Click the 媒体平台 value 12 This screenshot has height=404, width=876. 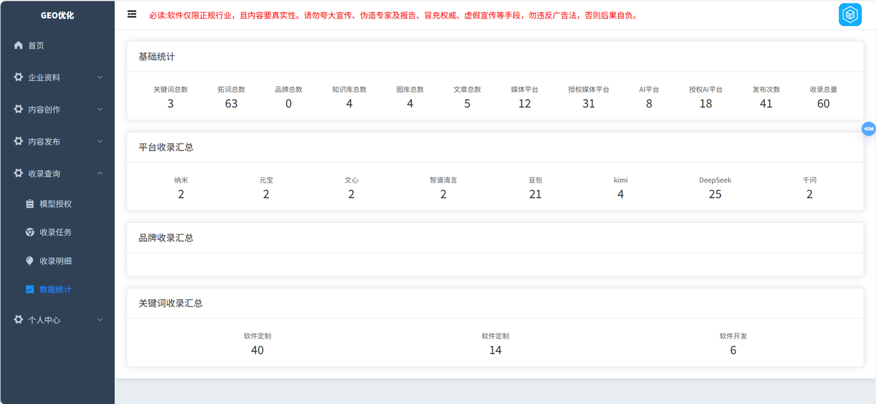tap(525, 104)
